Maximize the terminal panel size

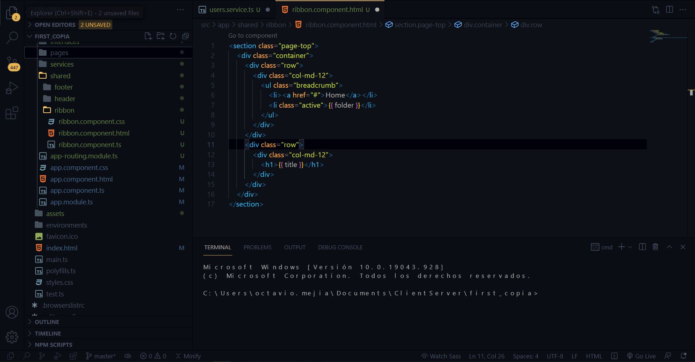pos(669,247)
